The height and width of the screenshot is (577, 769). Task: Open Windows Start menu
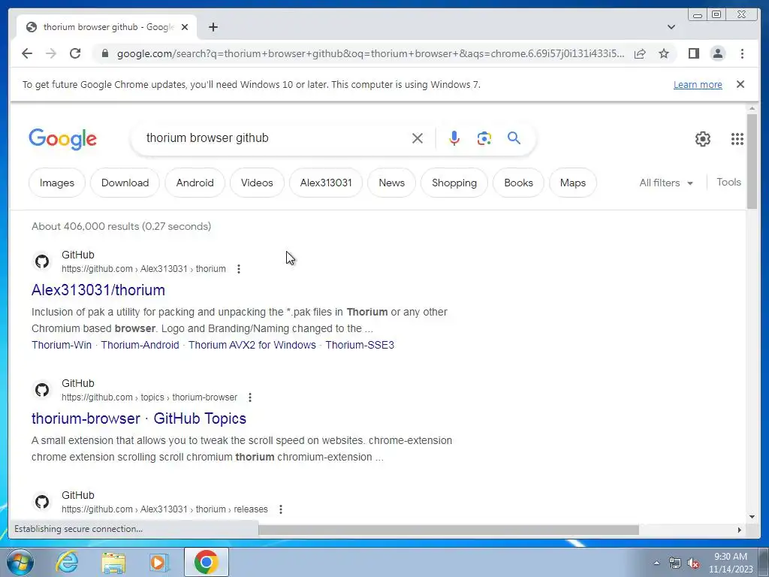[x=19, y=562]
